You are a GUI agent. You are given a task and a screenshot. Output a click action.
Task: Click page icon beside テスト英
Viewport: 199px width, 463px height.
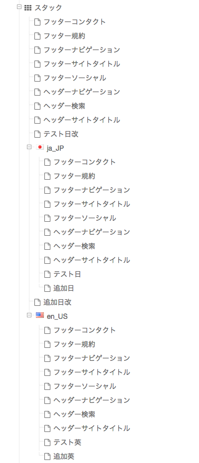click(x=47, y=442)
